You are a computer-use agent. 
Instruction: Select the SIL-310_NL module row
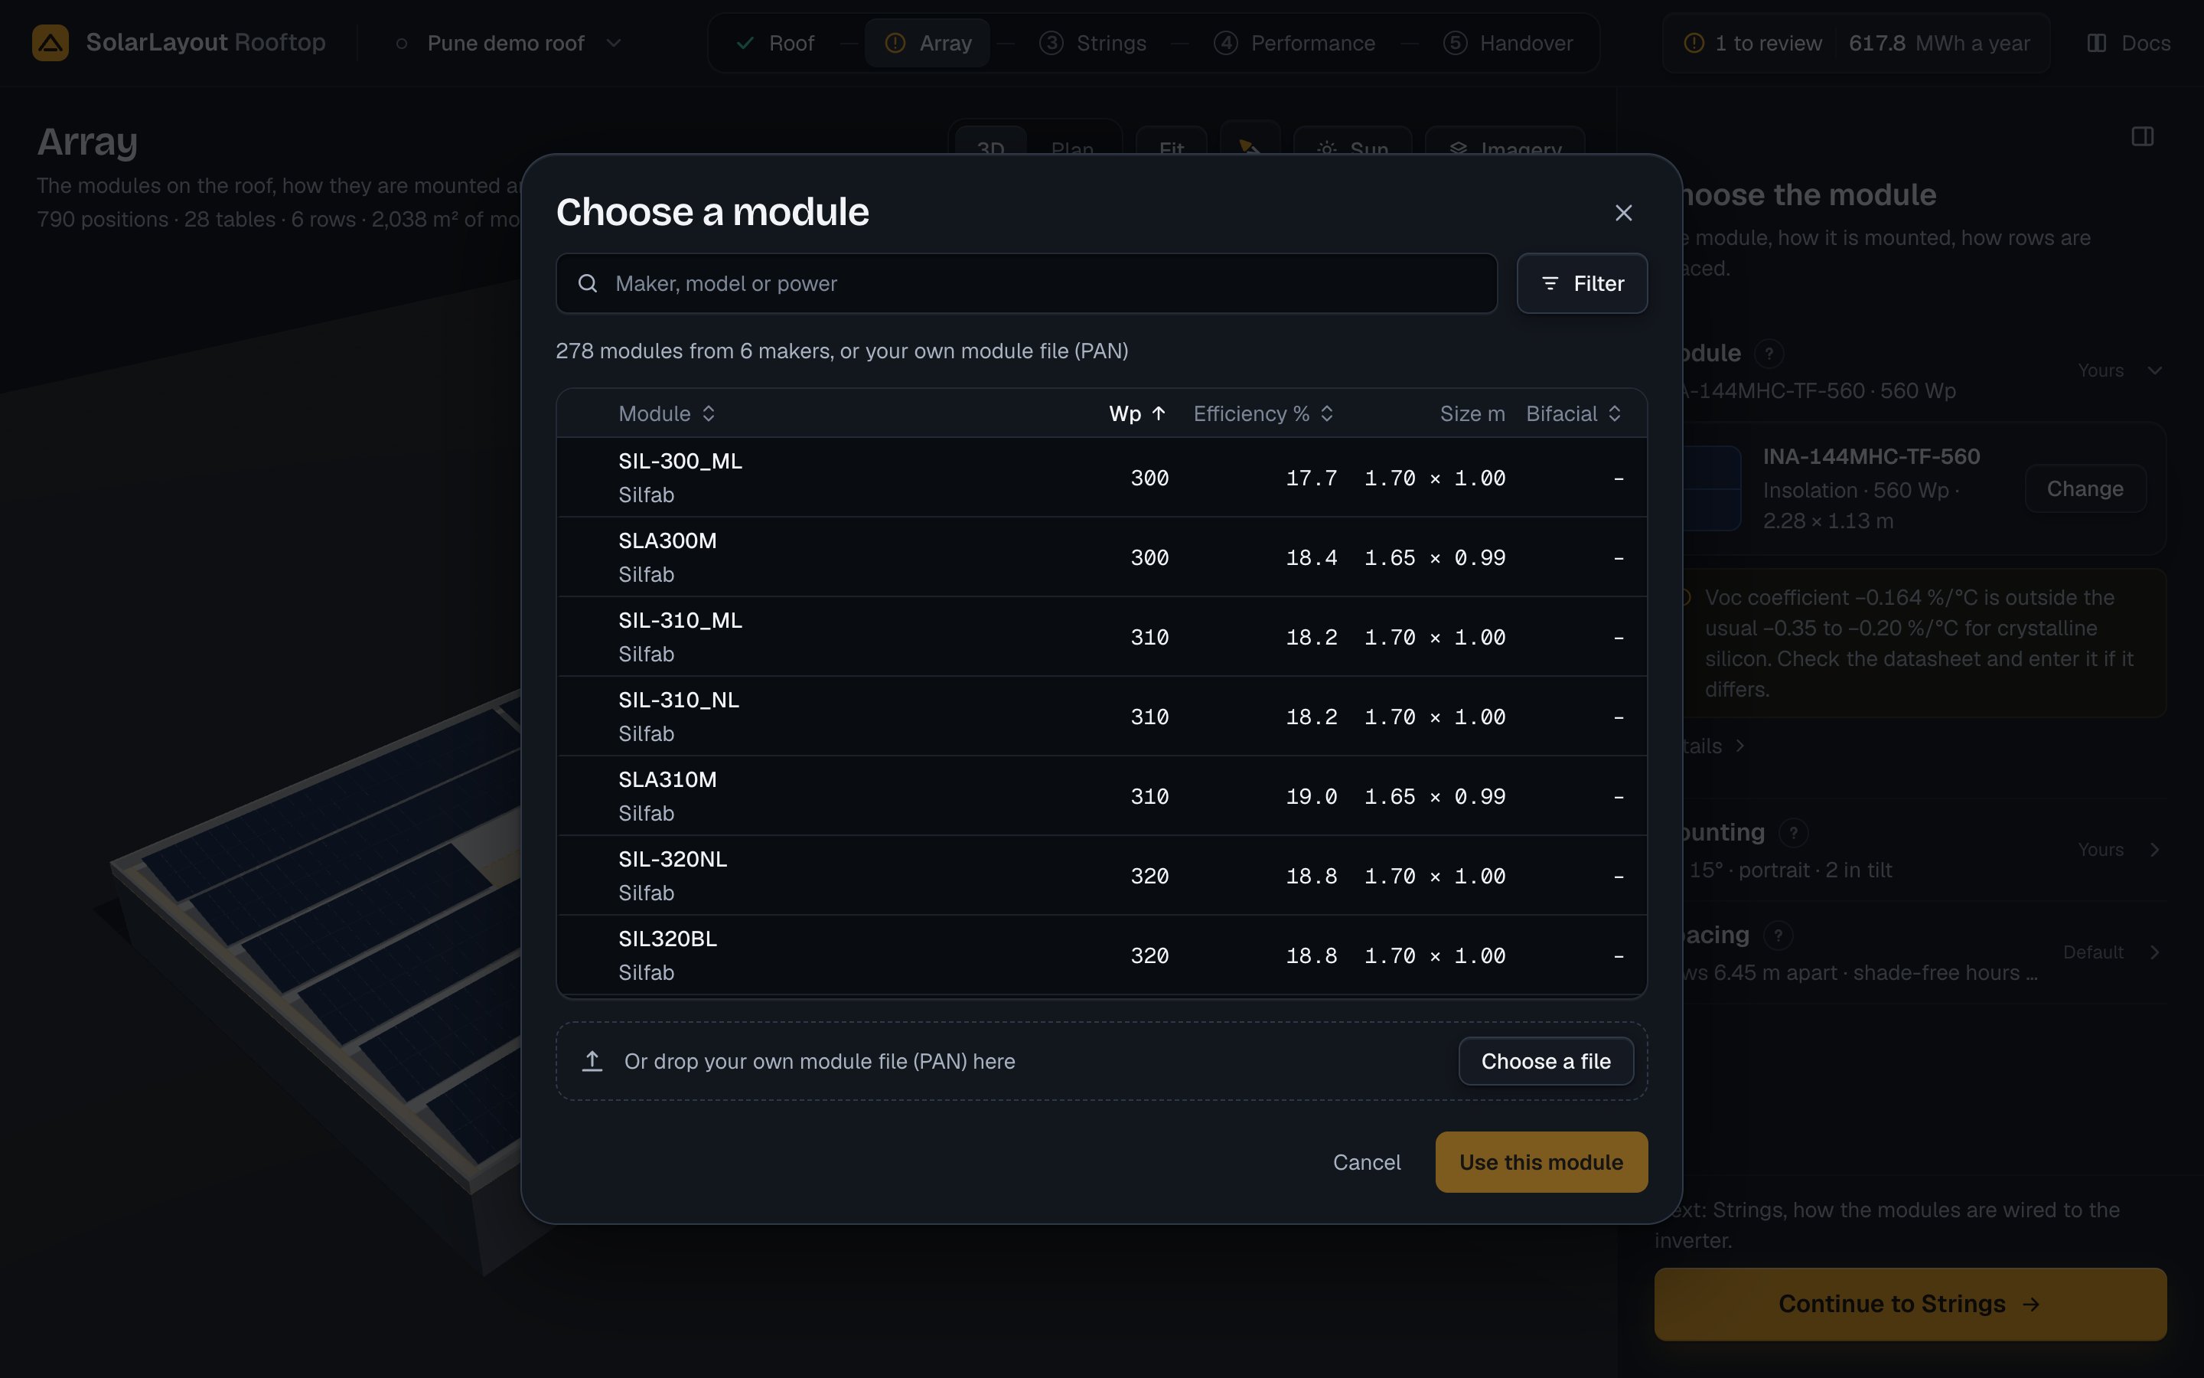pyautogui.click(x=1102, y=717)
